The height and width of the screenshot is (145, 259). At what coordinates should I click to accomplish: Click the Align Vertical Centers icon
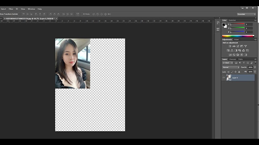tap(27, 14)
